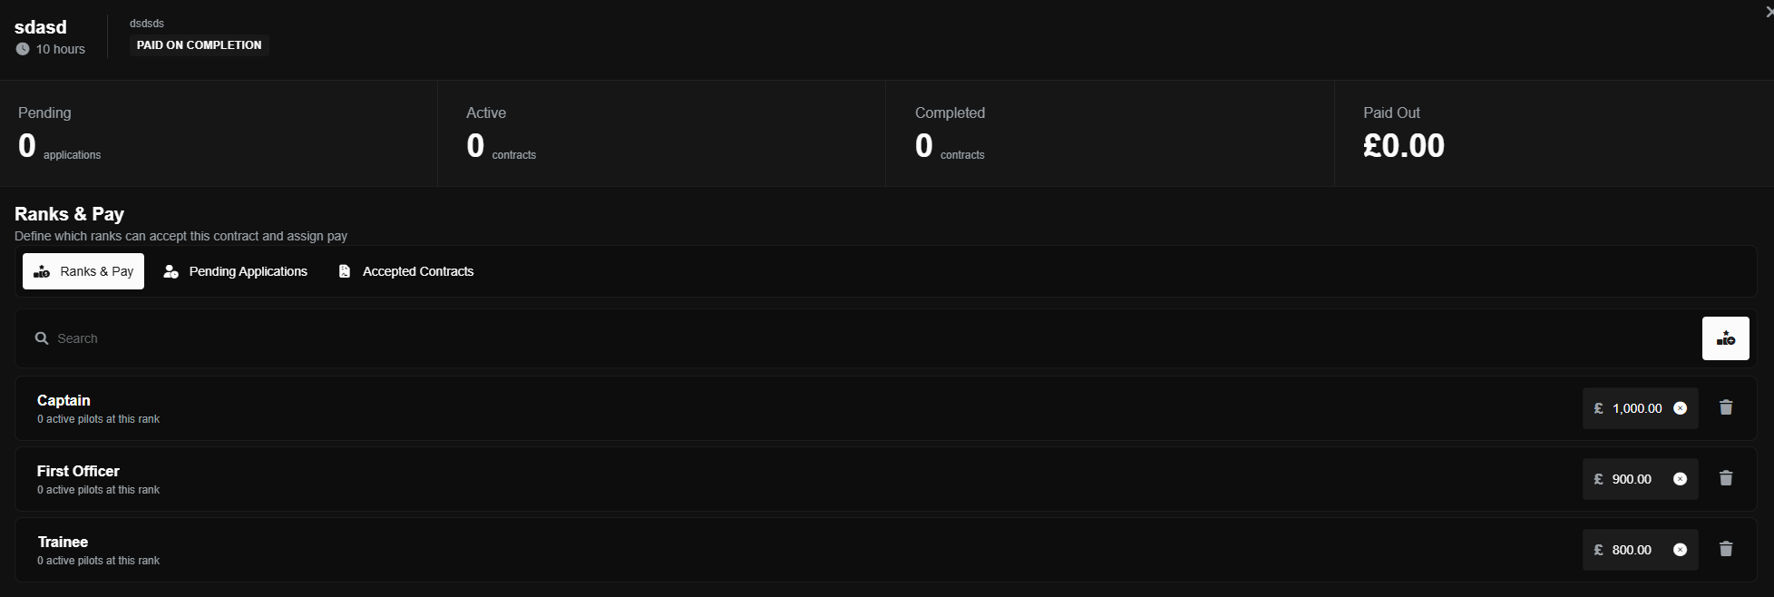The image size is (1774, 597).
Task: Click the add rank button icon
Action: pyautogui.click(x=1725, y=338)
